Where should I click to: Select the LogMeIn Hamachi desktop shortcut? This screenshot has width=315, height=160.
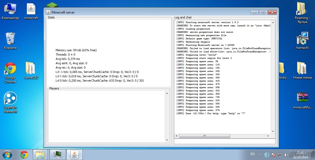tap(10, 102)
